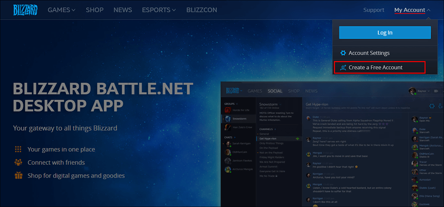Click OldManCain's avatar in preview chats list
This screenshot has width=444, height=207.
click(228, 152)
